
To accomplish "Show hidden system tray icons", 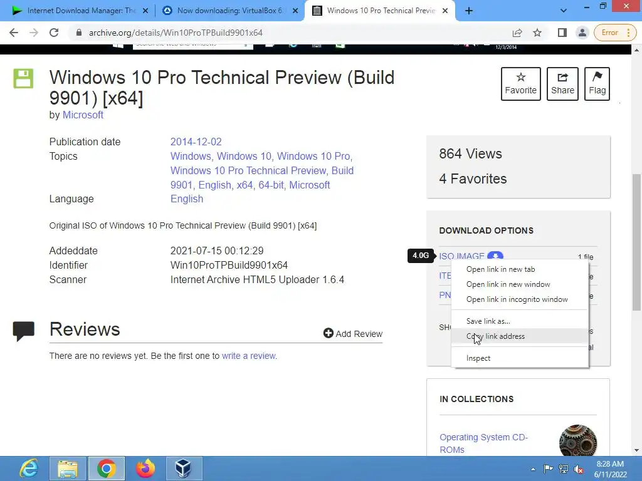I will (533, 469).
